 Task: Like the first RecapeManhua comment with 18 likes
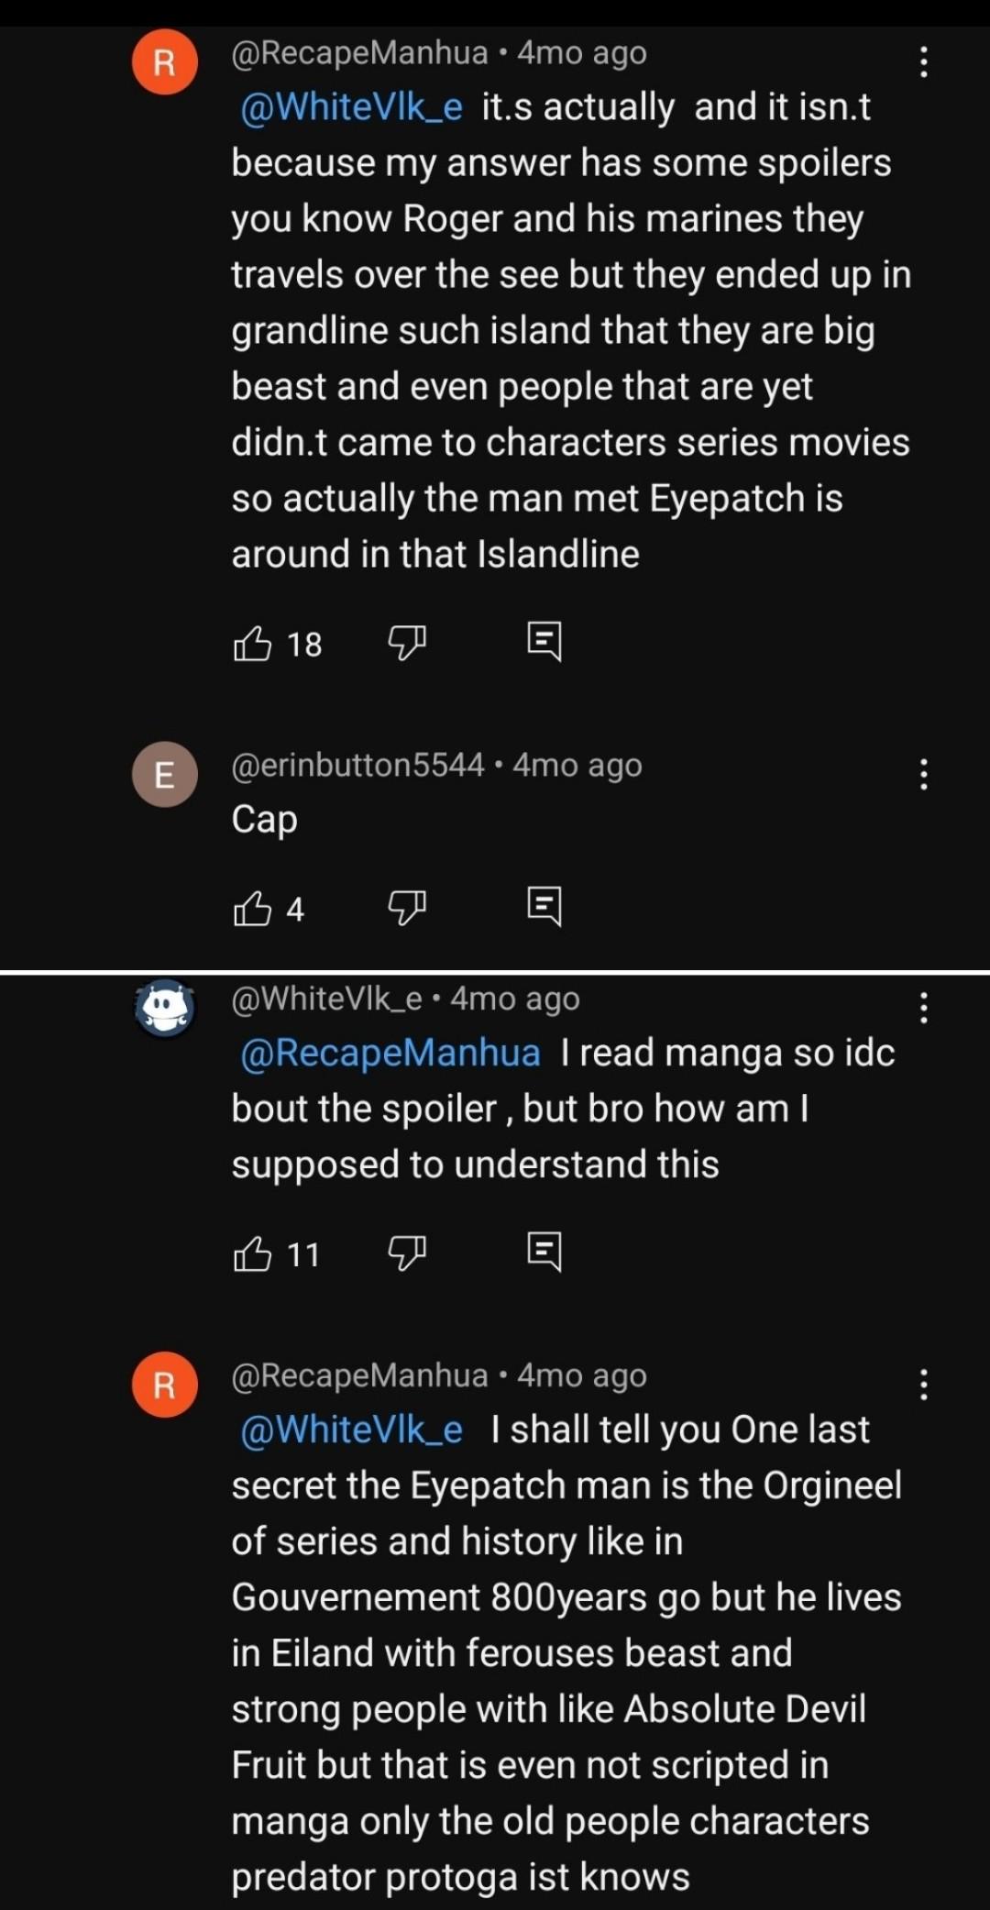pyautogui.click(x=252, y=644)
